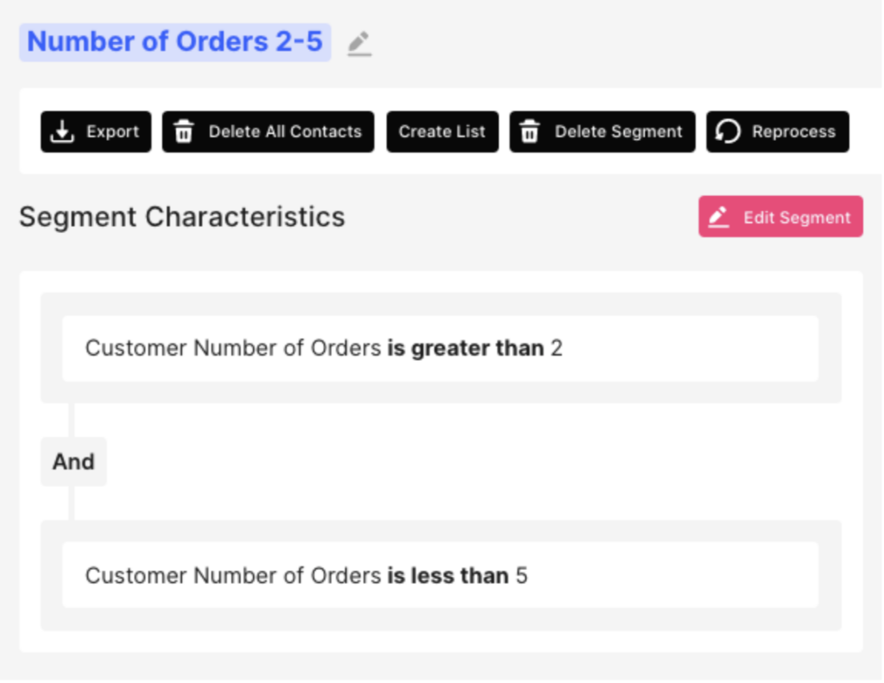Click the bold 'is greater than' operator text
Image resolution: width=884 pixels, height=683 pixels.
[465, 349]
